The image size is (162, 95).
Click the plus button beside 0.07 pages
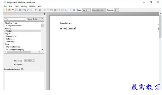[x=29, y=61]
